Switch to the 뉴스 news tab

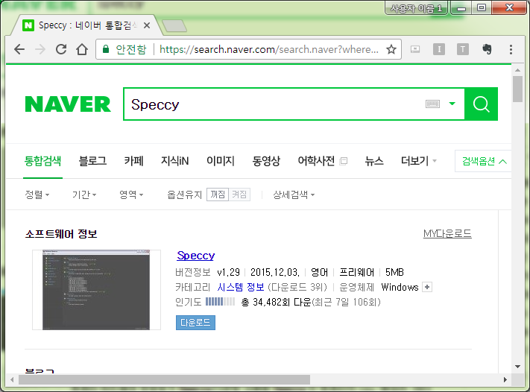pos(374,161)
